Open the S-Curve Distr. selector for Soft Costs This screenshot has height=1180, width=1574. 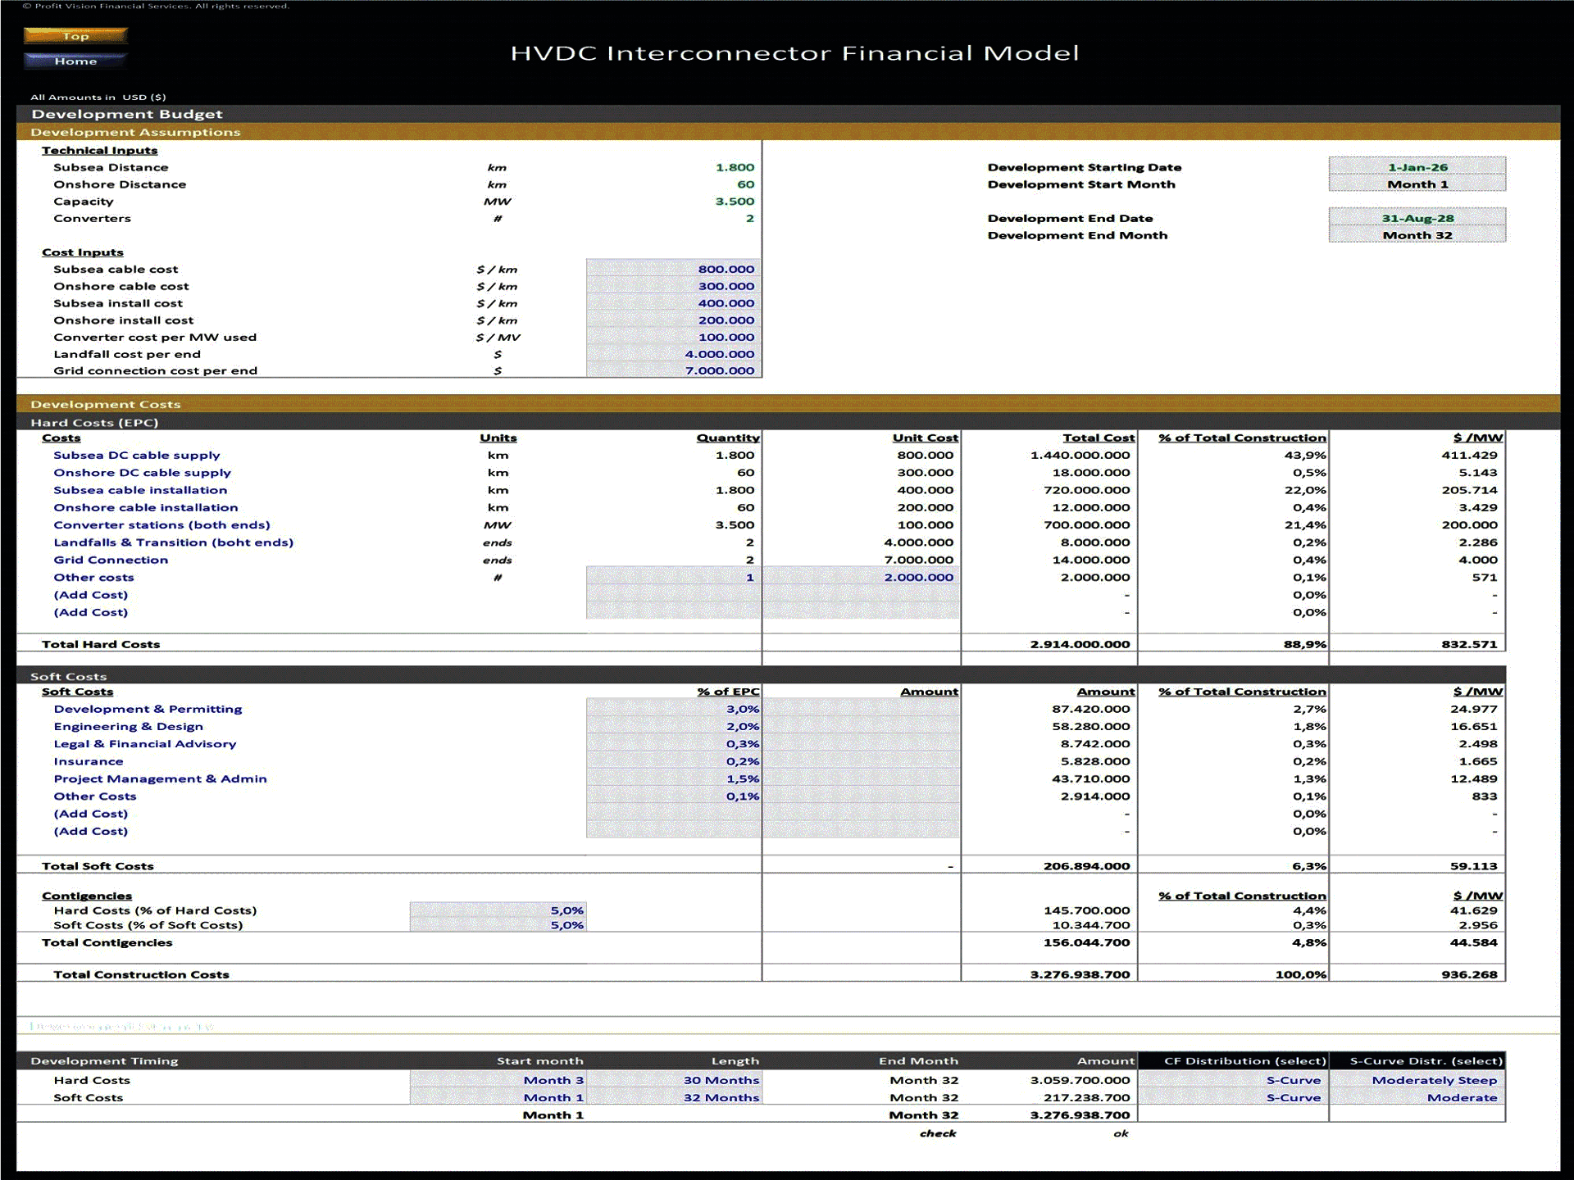pos(1433,1097)
